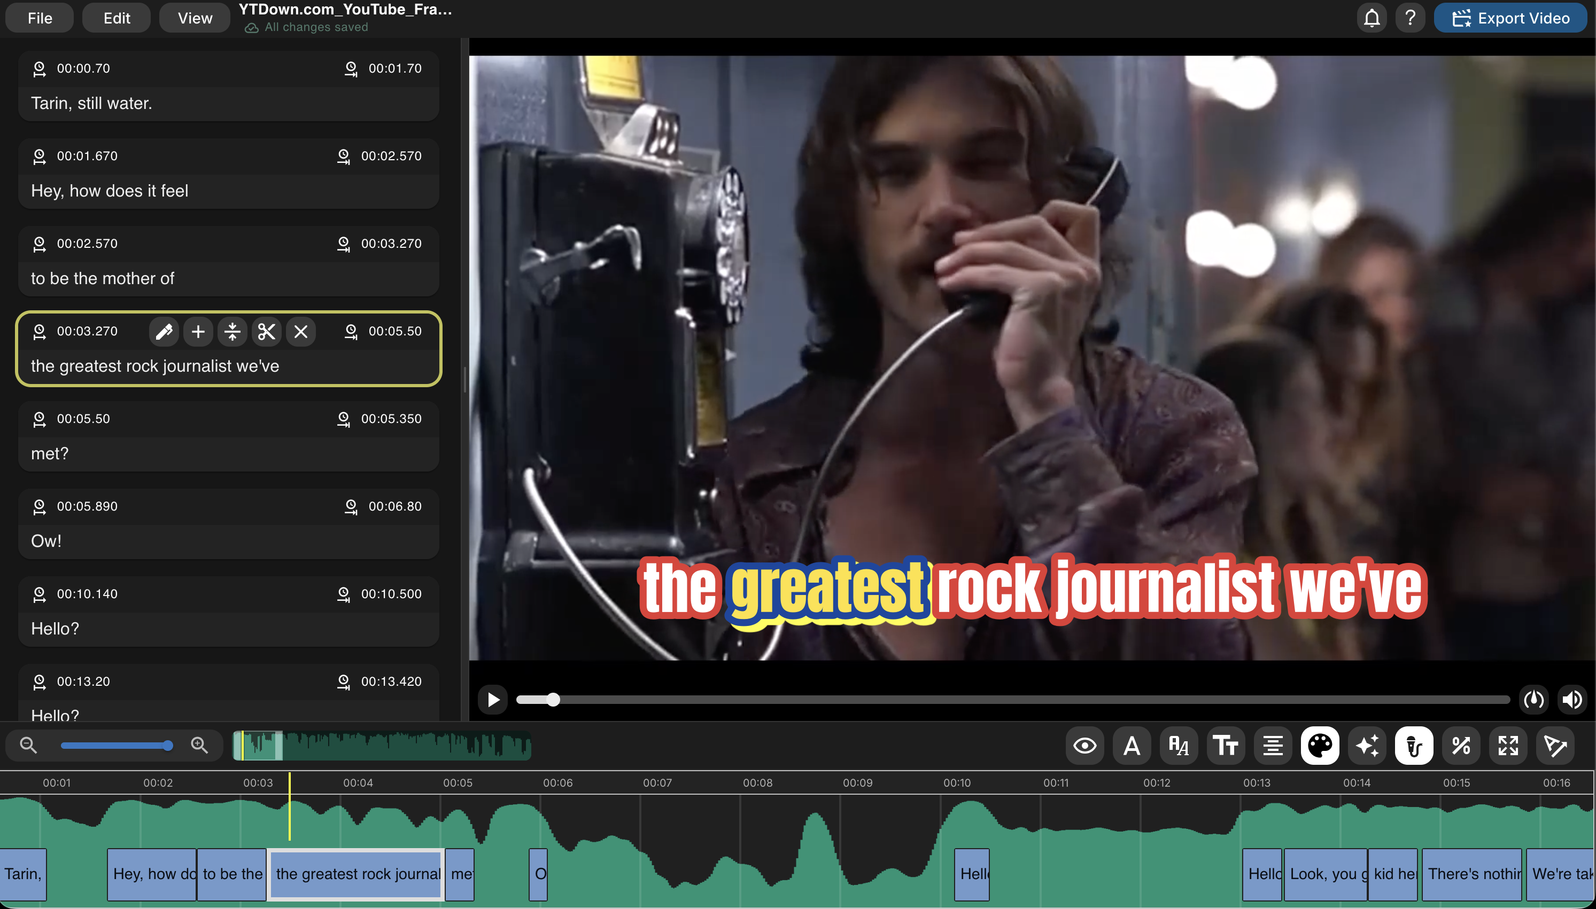Toggle the microphone word highlight tool
This screenshot has width=1596, height=909.
1414,746
